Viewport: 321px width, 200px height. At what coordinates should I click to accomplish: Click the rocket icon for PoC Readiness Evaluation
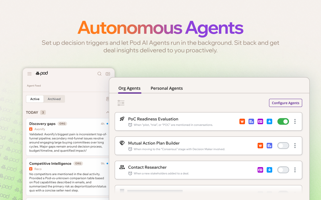(122, 119)
